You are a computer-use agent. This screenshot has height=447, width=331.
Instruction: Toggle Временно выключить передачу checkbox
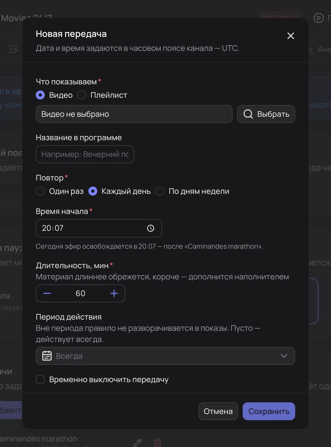(x=40, y=379)
